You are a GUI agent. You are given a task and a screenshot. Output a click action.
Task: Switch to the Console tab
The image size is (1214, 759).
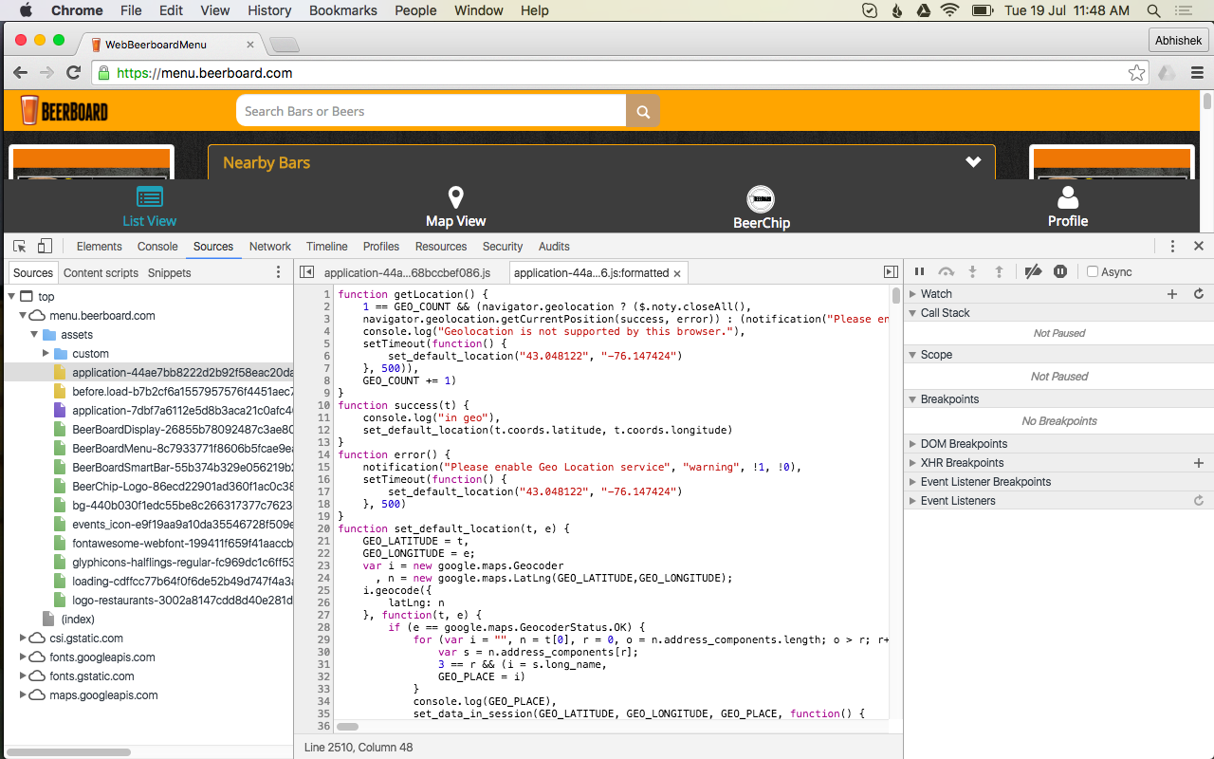[x=157, y=247]
